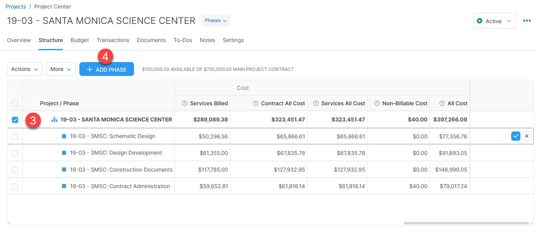Viewport: 537px width, 229px height.
Task: Toggle the select-all checkbox in the table header
Action: coord(15,103)
